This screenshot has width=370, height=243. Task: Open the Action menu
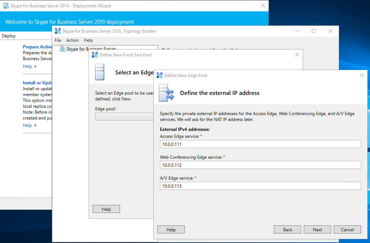pyautogui.click(x=72, y=40)
